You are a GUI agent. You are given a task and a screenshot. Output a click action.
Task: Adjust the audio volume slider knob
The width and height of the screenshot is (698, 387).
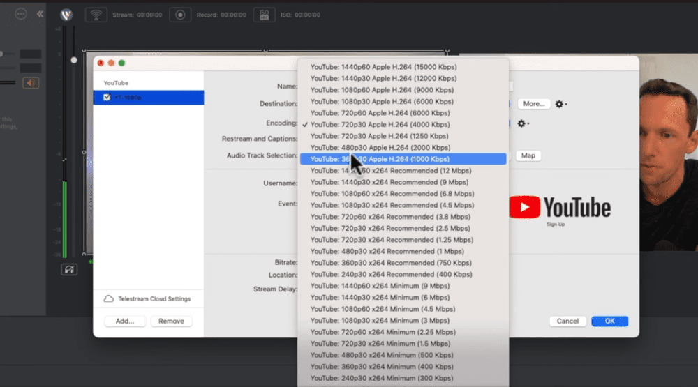point(74,60)
